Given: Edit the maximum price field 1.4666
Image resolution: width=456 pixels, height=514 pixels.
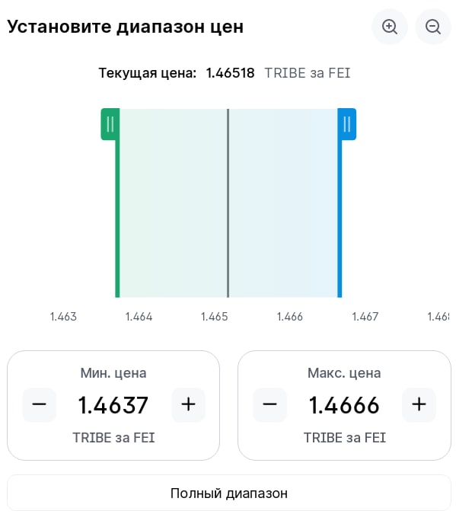Looking at the screenshot, I should tap(344, 405).
